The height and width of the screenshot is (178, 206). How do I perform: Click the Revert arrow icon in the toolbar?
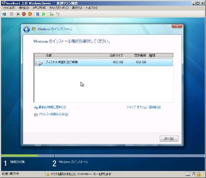(x=58, y=14)
